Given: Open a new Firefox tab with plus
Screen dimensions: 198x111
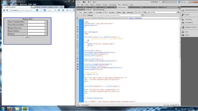Looking at the screenshot, I should tap(62, 7).
